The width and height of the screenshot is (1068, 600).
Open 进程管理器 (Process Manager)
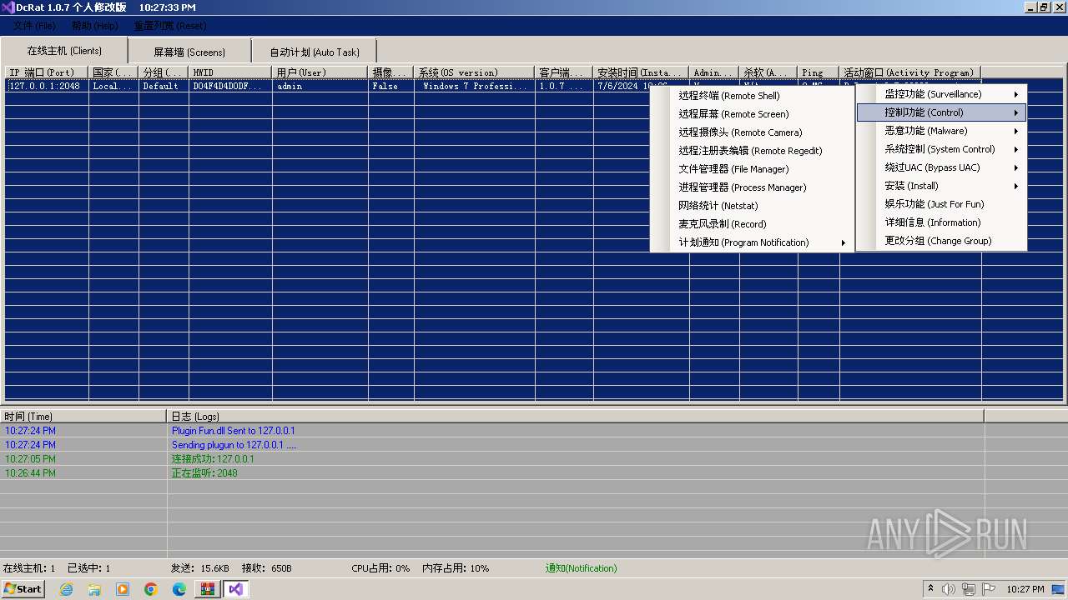pos(752,187)
